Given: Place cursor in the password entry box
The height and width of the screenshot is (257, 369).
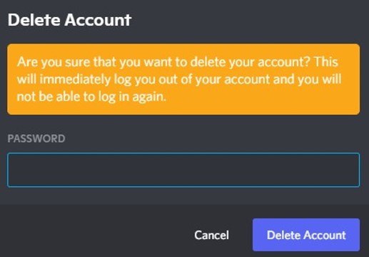Looking at the screenshot, I should [183, 170].
